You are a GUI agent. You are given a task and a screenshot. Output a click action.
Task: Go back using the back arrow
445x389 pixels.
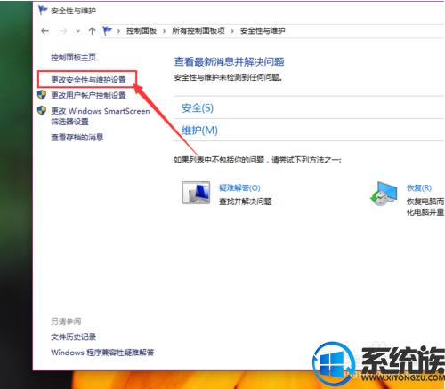pos(44,31)
